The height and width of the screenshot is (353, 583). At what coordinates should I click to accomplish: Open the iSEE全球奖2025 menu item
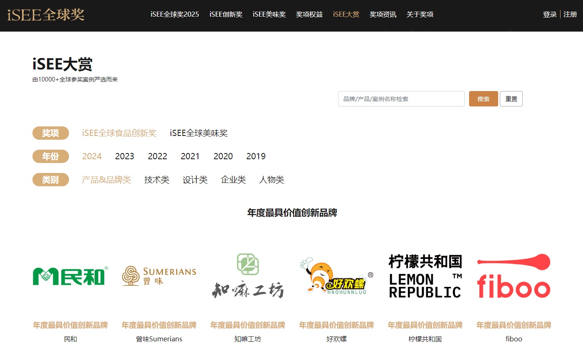pyautogui.click(x=175, y=15)
